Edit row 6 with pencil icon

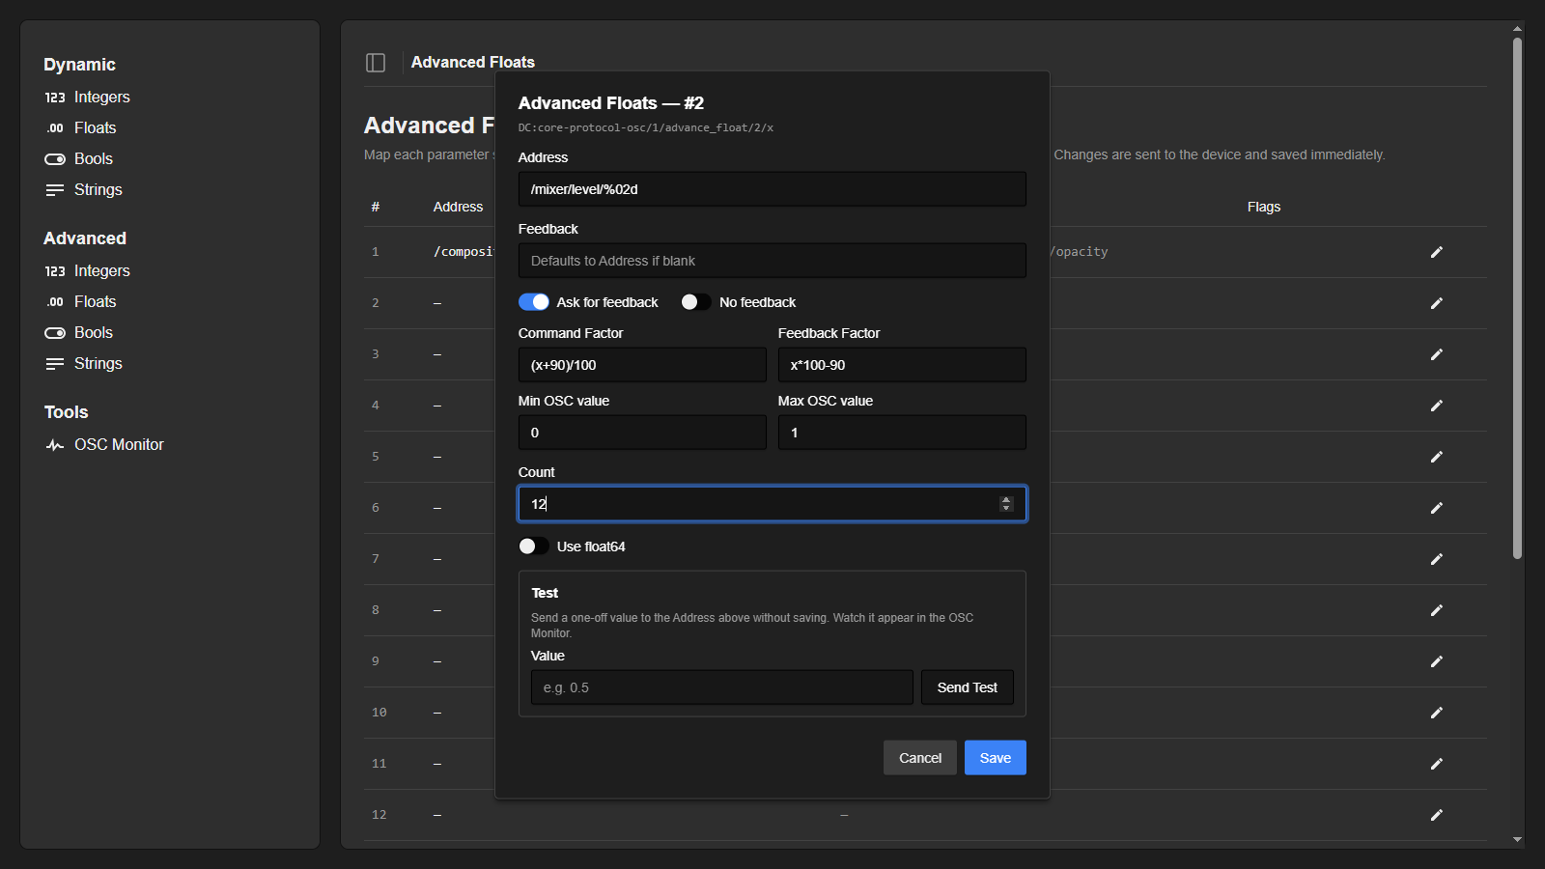pos(1437,508)
